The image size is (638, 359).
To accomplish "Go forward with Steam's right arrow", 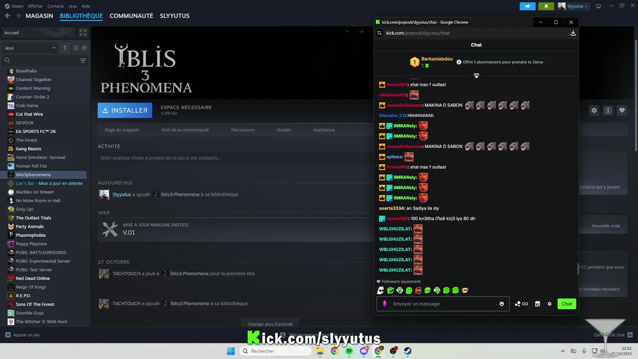I will [x=18, y=16].
